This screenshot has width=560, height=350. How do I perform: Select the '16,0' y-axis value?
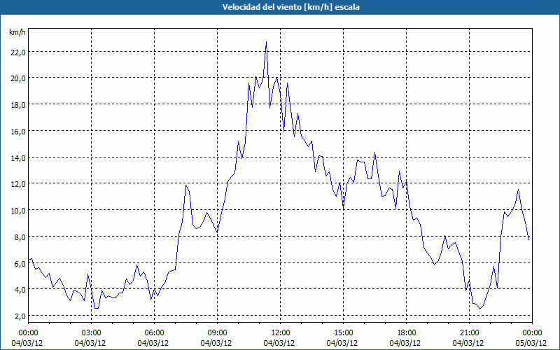(x=18, y=131)
